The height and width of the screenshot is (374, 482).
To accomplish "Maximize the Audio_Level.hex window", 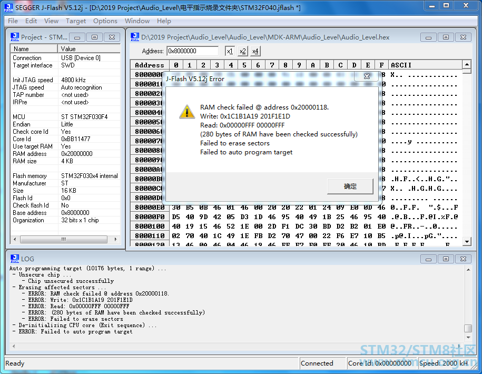I will pyautogui.click(x=446, y=37).
